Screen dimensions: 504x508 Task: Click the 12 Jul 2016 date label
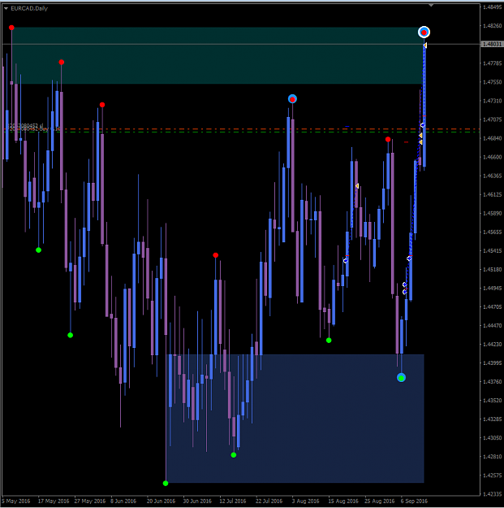coord(233,501)
